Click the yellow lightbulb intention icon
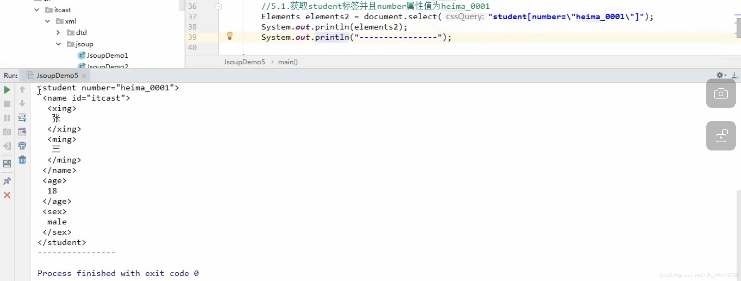Image resolution: width=741 pixels, height=281 pixels. pyautogui.click(x=230, y=36)
